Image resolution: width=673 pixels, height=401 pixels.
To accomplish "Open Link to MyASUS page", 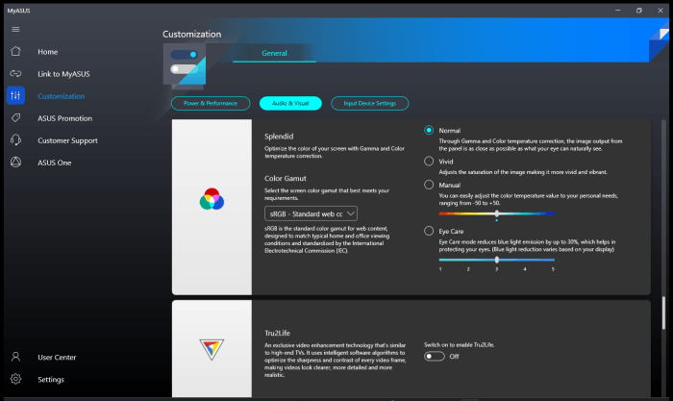I will click(63, 74).
